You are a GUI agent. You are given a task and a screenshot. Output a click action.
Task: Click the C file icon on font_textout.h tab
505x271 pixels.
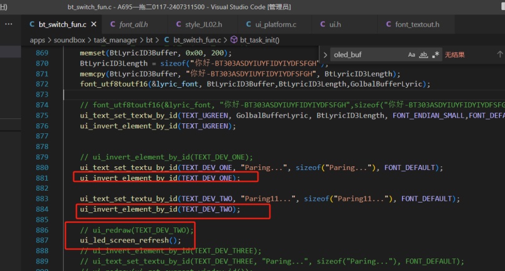(x=388, y=24)
